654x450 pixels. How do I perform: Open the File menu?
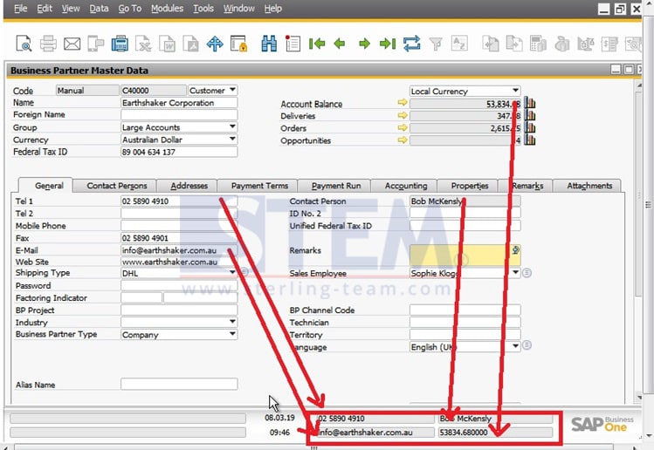[20, 9]
